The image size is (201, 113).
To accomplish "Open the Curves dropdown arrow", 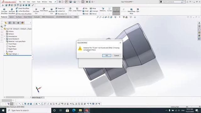I will tap(109, 14).
